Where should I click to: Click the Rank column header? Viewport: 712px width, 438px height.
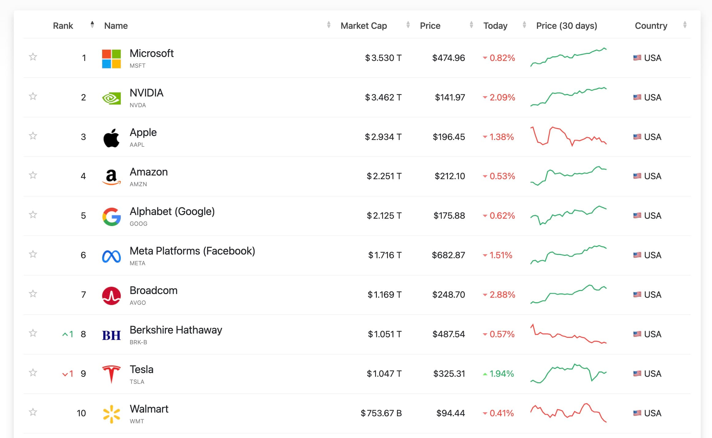click(63, 26)
